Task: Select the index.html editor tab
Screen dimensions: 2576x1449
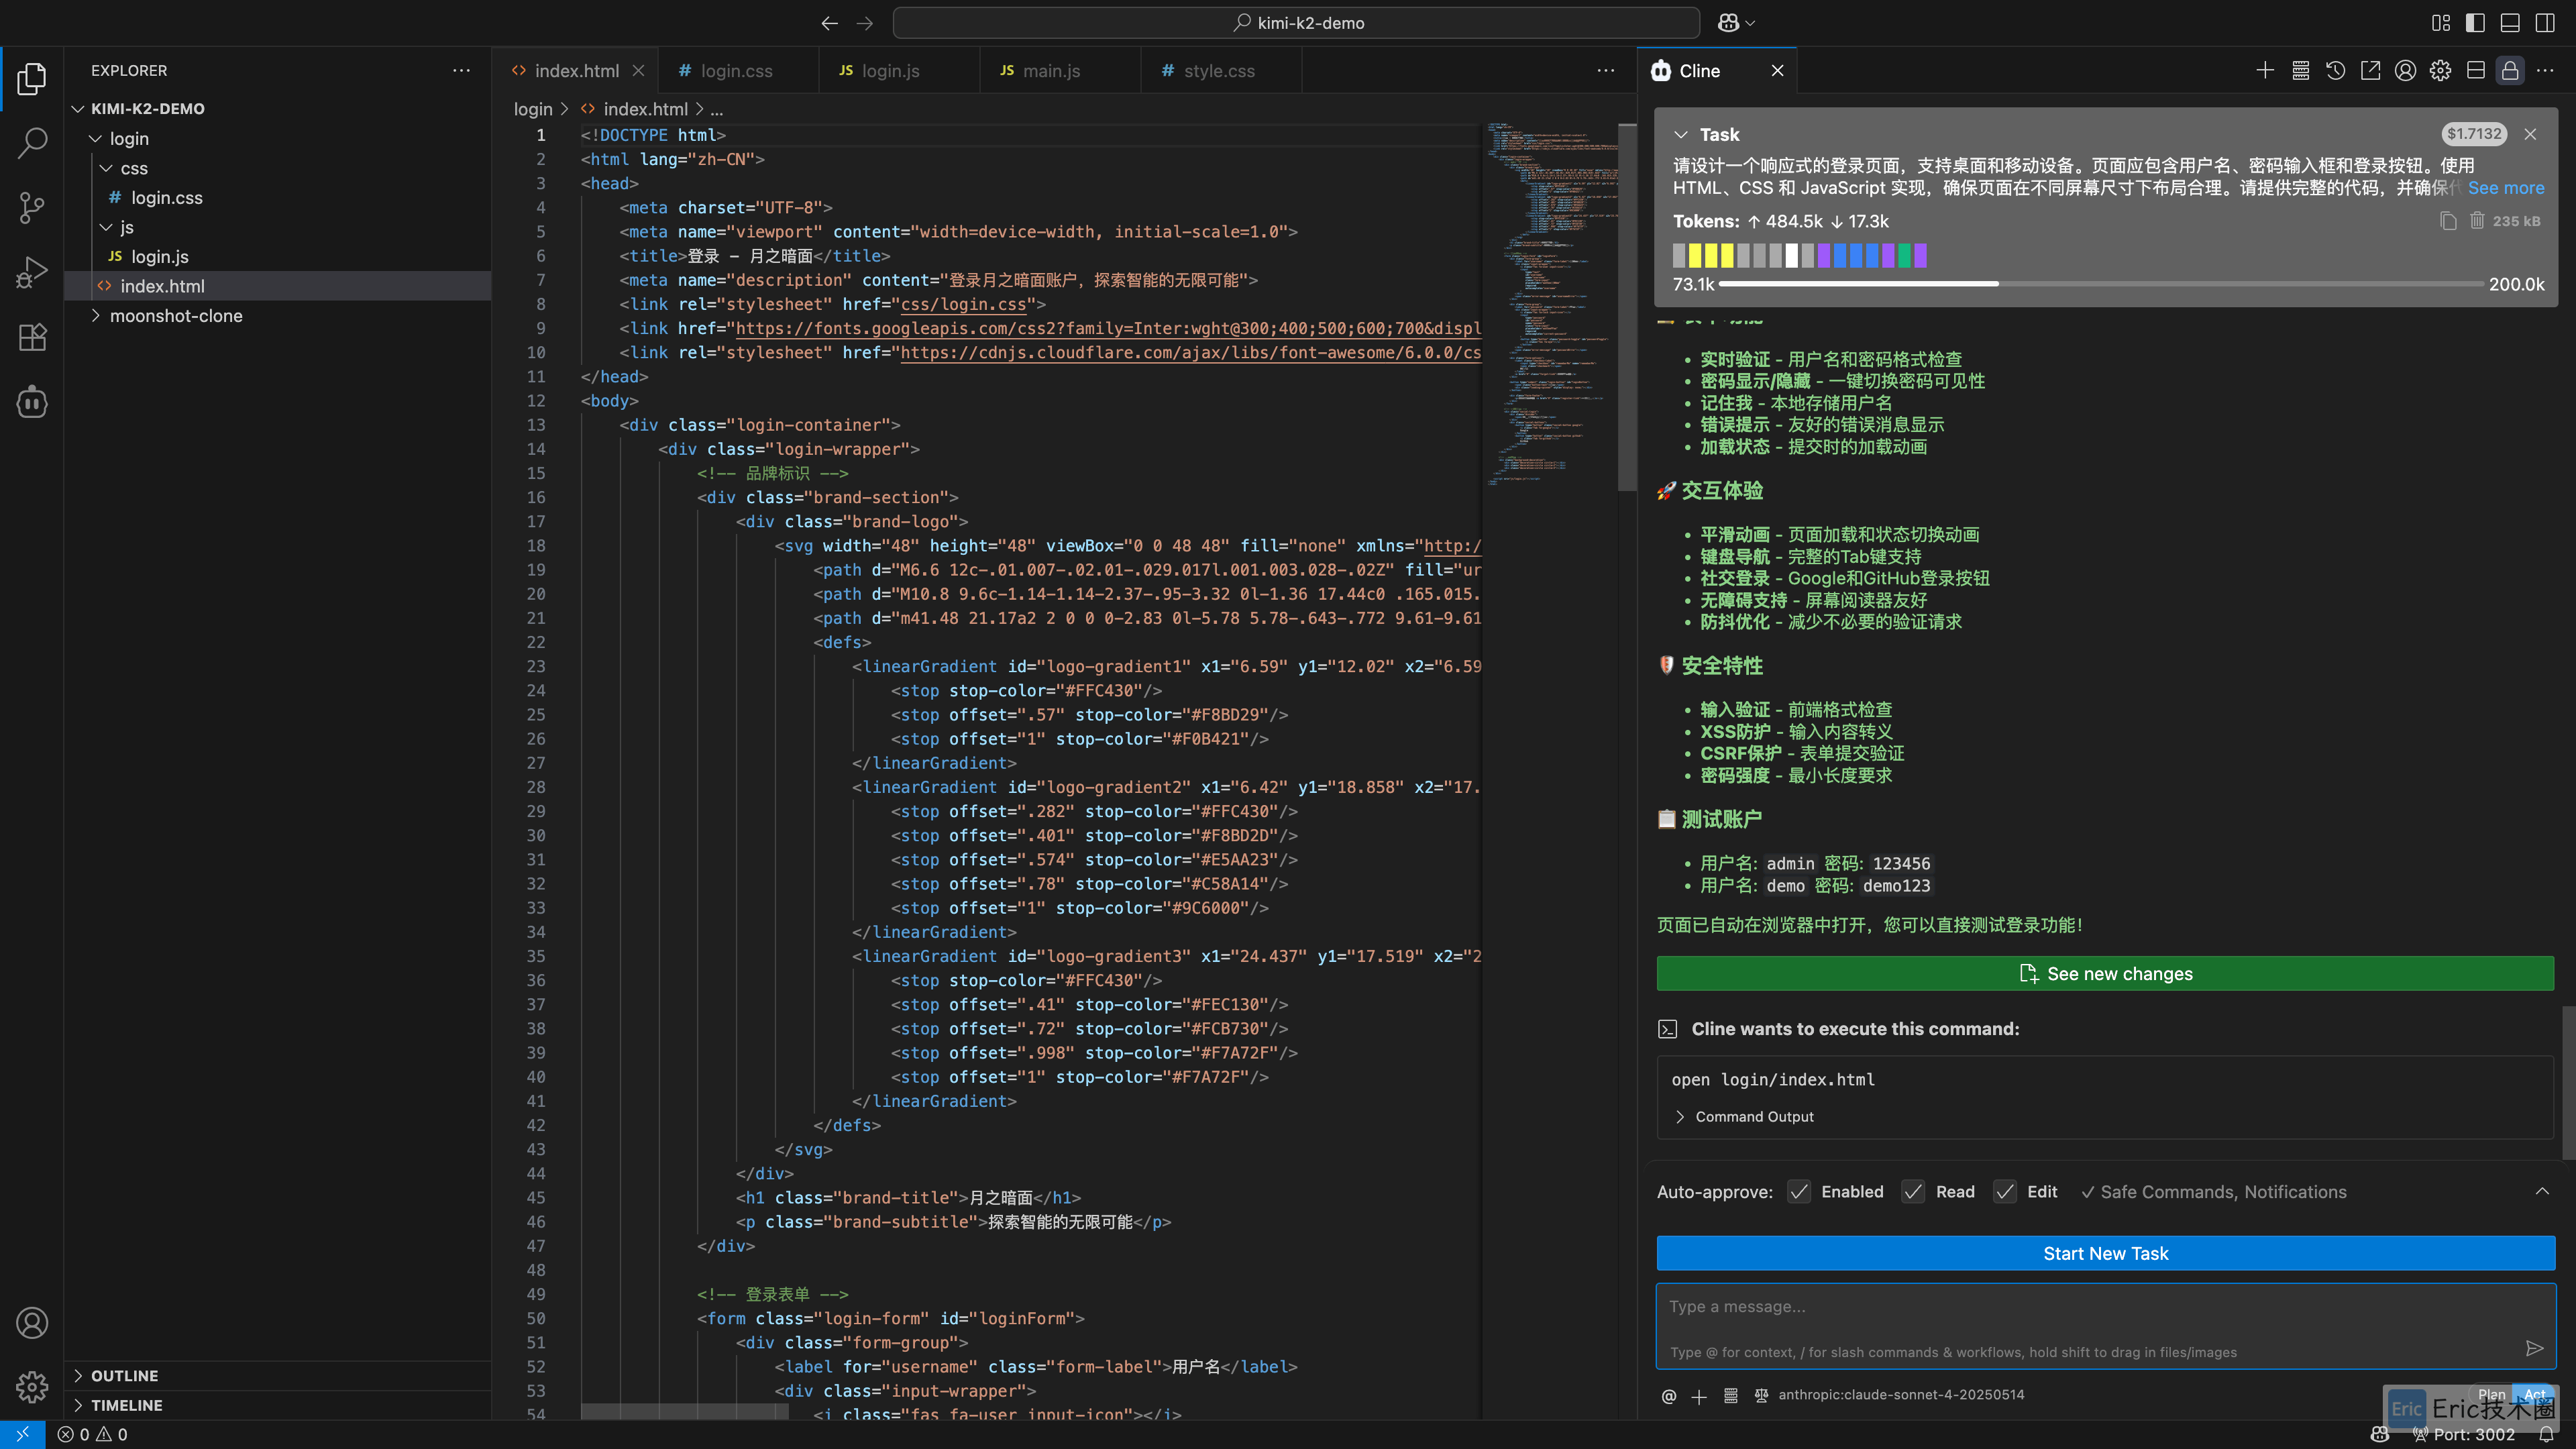Action: coord(576,70)
